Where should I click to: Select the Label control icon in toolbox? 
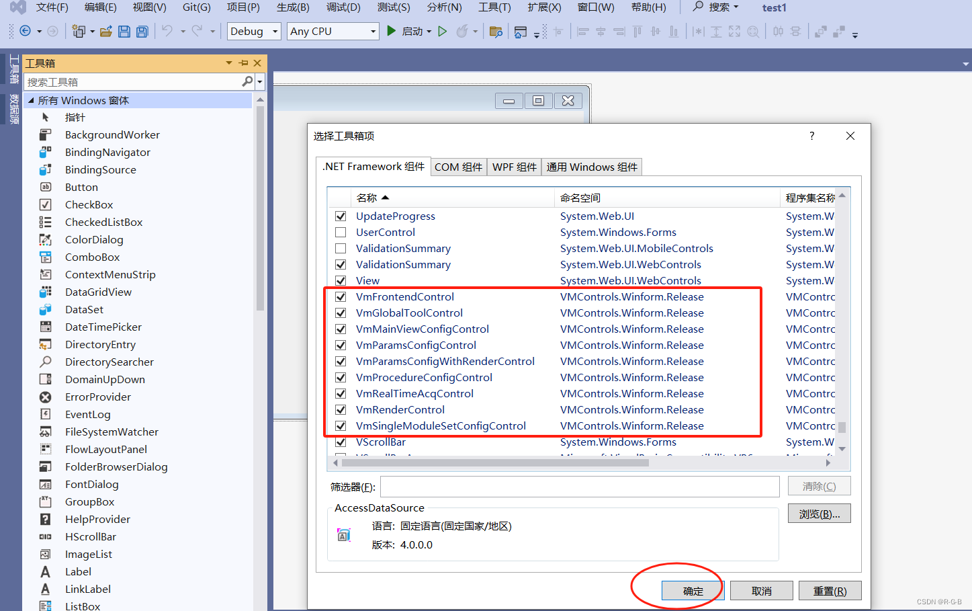pos(46,571)
